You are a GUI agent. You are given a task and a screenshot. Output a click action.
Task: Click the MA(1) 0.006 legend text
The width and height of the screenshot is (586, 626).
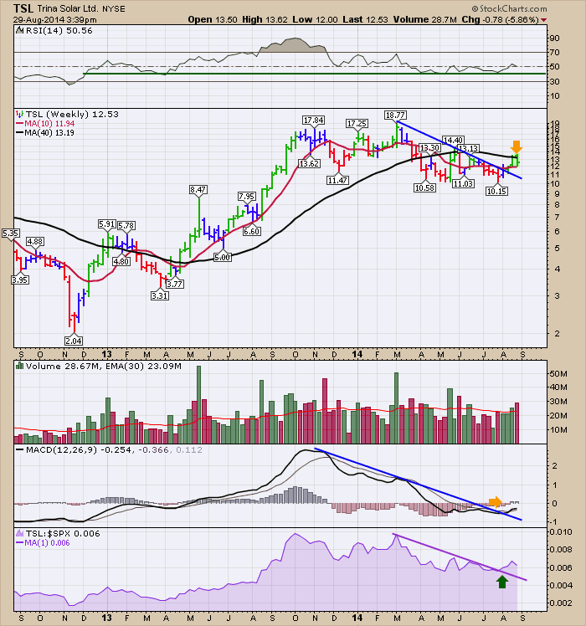(x=47, y=543)
